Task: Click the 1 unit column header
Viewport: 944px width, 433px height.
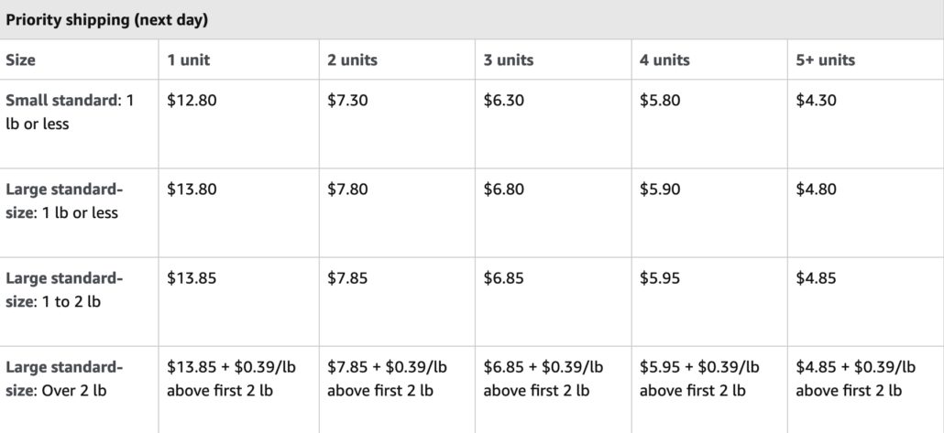Action: pos(189,60)
